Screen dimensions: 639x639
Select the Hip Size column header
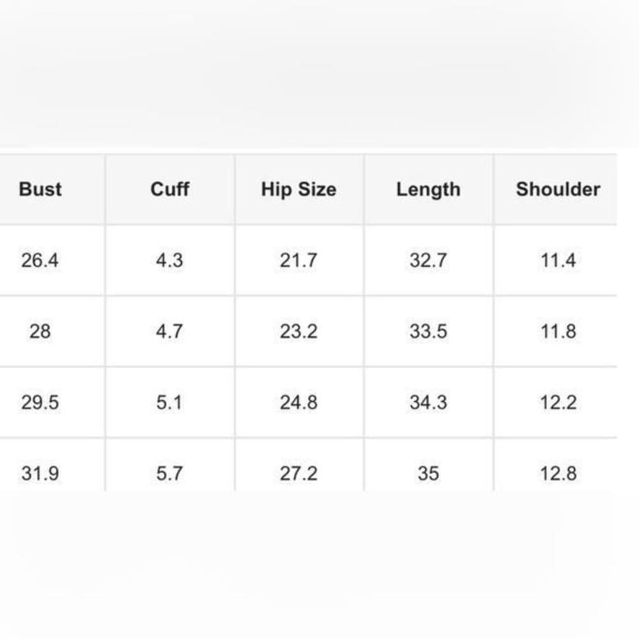[298, 190]
